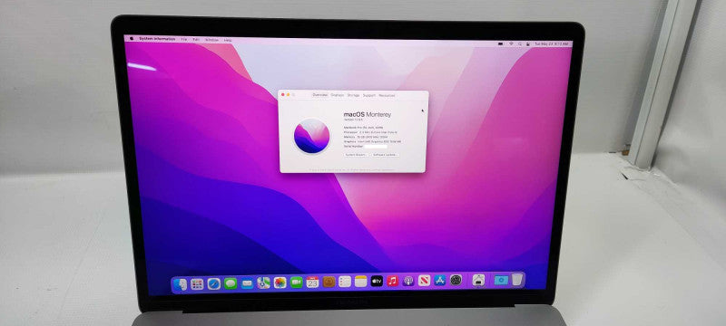Open Reminders from the Dock
The width and height of the screenshot is (726, 326).
tap(345, 282)
